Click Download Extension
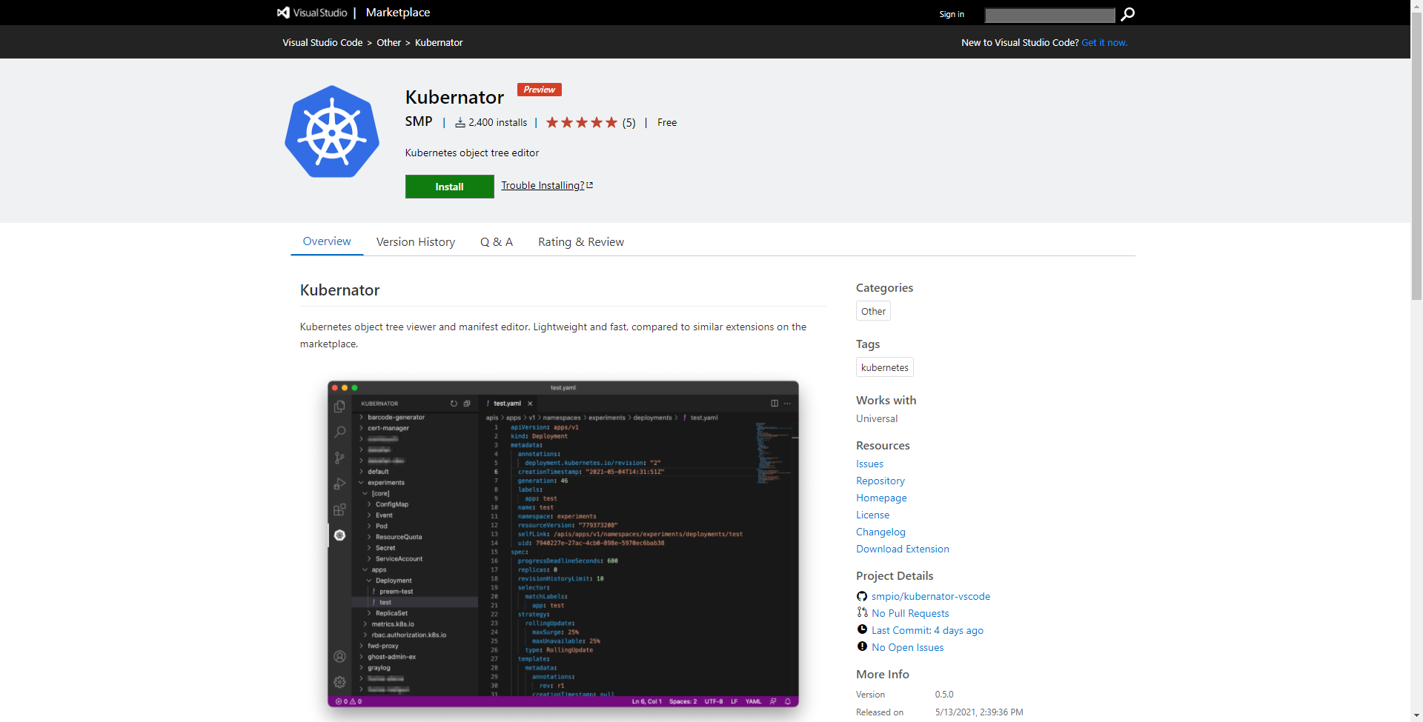This screenshot has width=1423, height=722. coord(903,549)
